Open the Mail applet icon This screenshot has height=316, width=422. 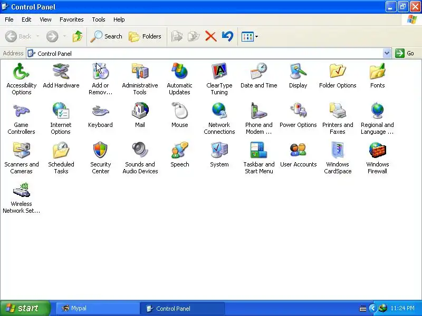pos(140,111)
